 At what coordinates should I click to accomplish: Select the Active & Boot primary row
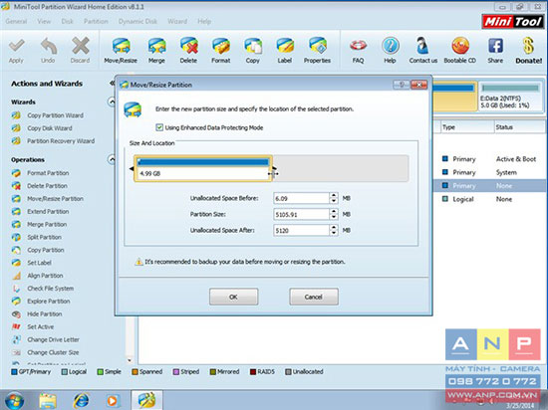pos(489,159)
